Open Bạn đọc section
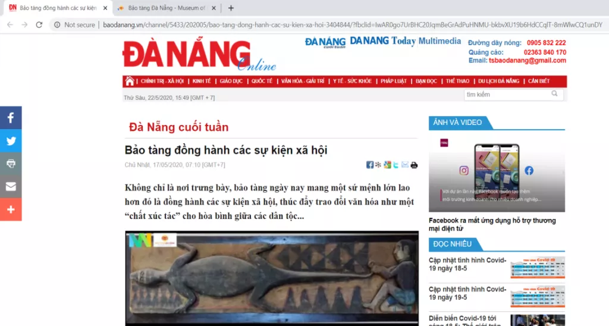609x326 pixels. [426, 81]
